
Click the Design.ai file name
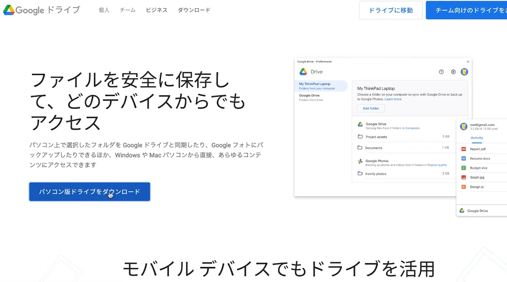[477, 187]
